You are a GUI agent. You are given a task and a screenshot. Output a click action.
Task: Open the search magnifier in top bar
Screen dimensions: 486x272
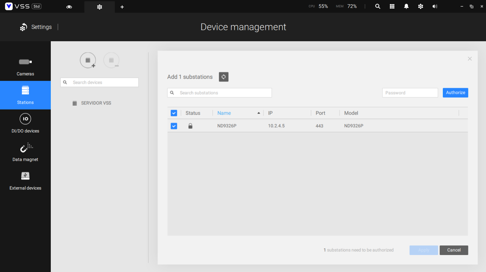378,6
